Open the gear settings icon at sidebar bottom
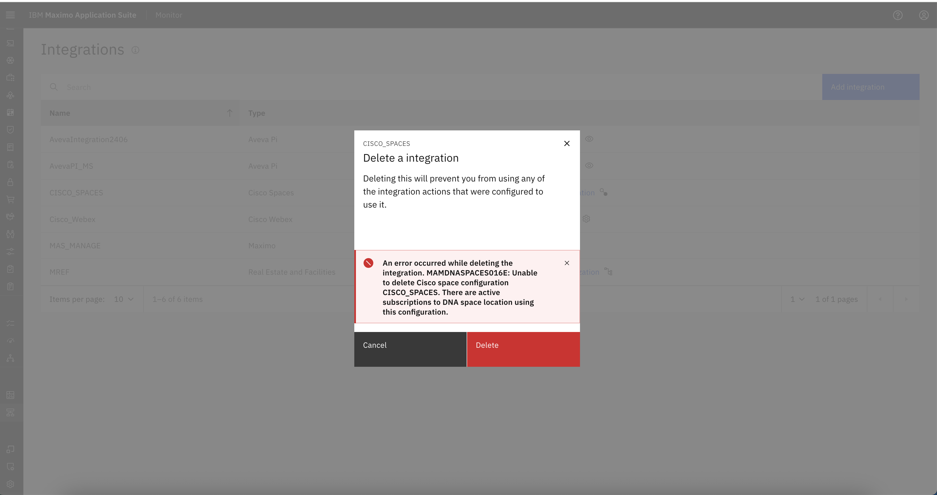 (x=10, y=484)
